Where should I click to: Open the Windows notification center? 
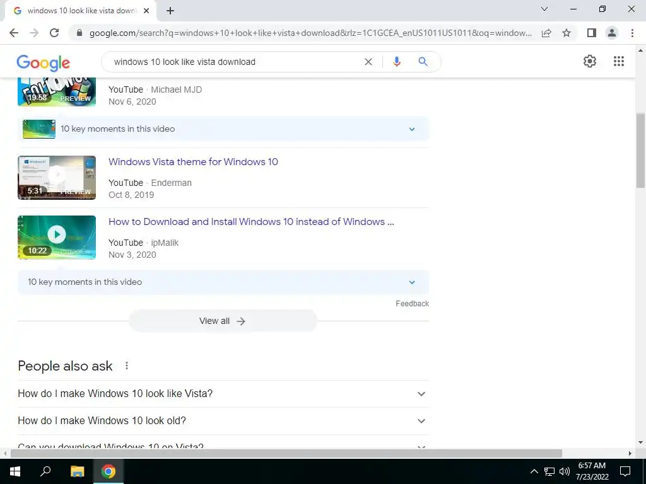click(x=625, y=471)
